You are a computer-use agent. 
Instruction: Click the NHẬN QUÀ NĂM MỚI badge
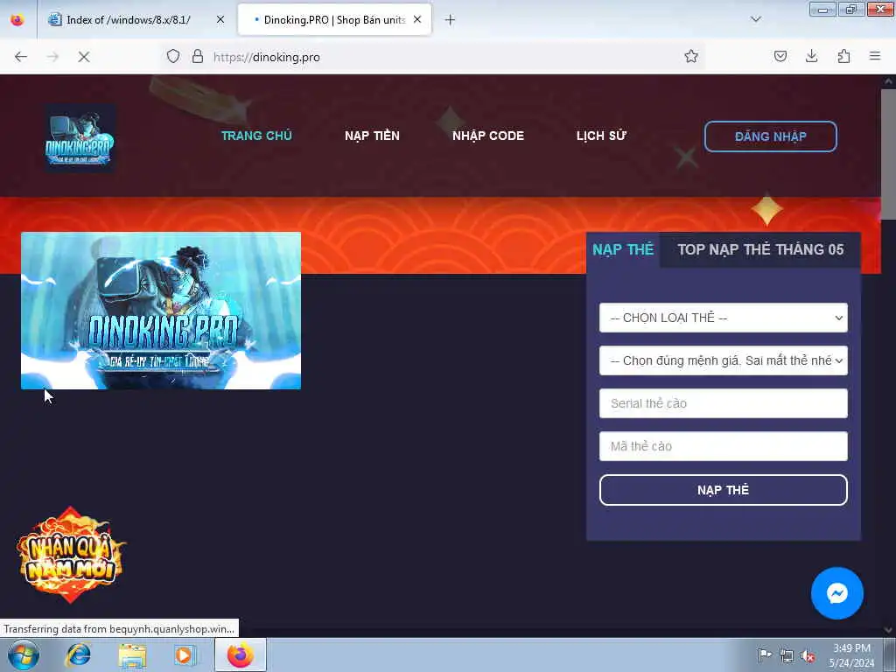71,555
